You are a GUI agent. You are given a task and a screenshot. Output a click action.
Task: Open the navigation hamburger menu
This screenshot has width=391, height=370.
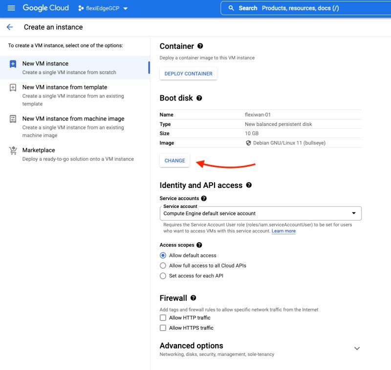point(11,7)
